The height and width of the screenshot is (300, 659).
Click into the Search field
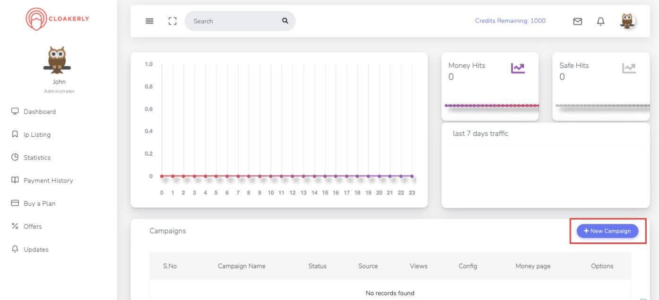tap(232, 21)
